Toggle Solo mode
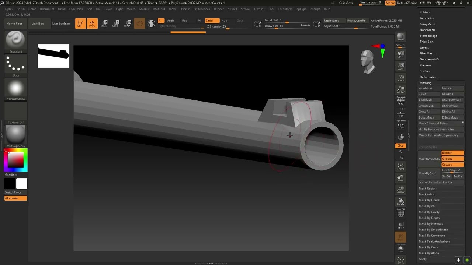The height and width of the screenshot is (265, 472). click(400, 249)
